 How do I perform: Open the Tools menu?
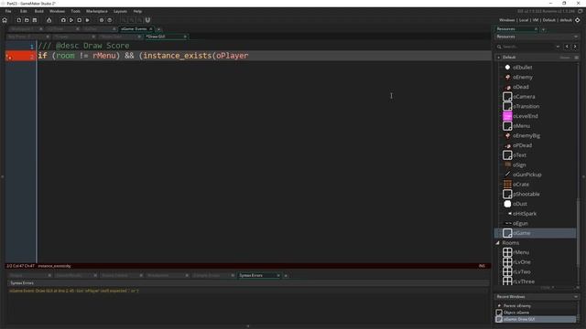[x=75, y=12]
